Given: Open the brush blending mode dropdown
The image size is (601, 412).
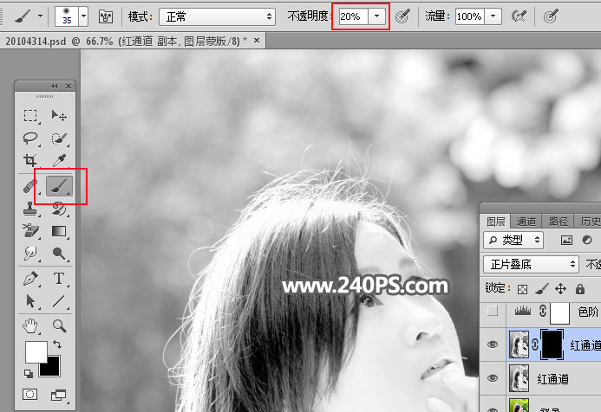Looking at the screenshot, I should (217, 16).
